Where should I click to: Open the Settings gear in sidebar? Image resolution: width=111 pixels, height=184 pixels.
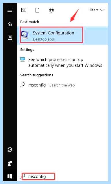tap(10, 150)
